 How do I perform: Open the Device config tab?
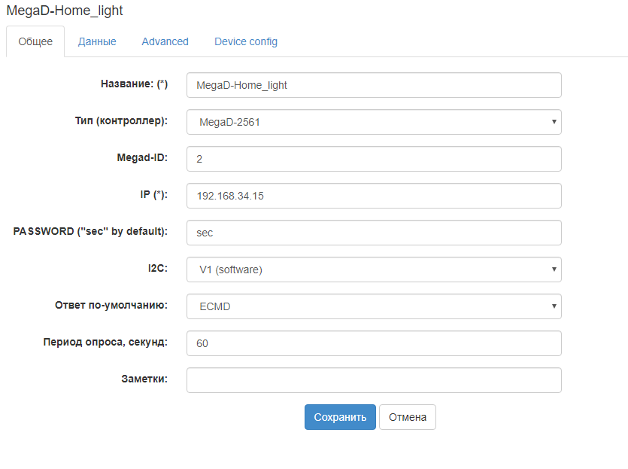(x=246, y=41)
